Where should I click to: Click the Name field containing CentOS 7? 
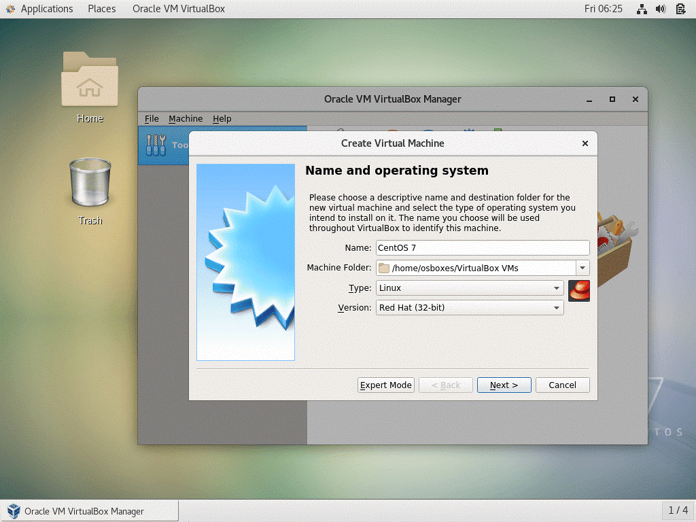pos(483,247)
